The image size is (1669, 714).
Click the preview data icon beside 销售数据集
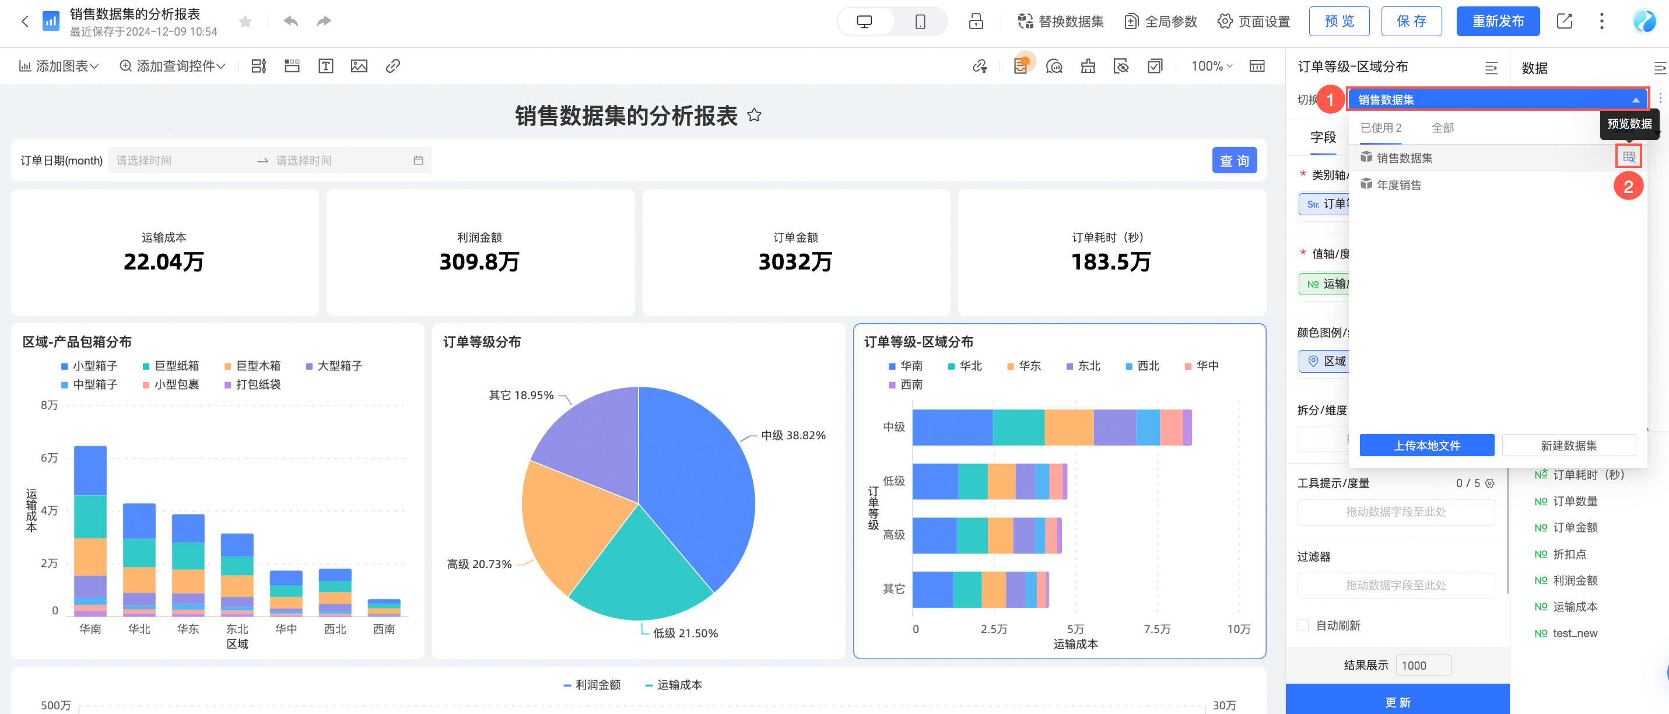coord(1628,157)
